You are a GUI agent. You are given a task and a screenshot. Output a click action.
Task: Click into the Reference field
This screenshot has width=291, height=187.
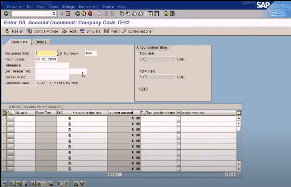click(x=52, y=65)
